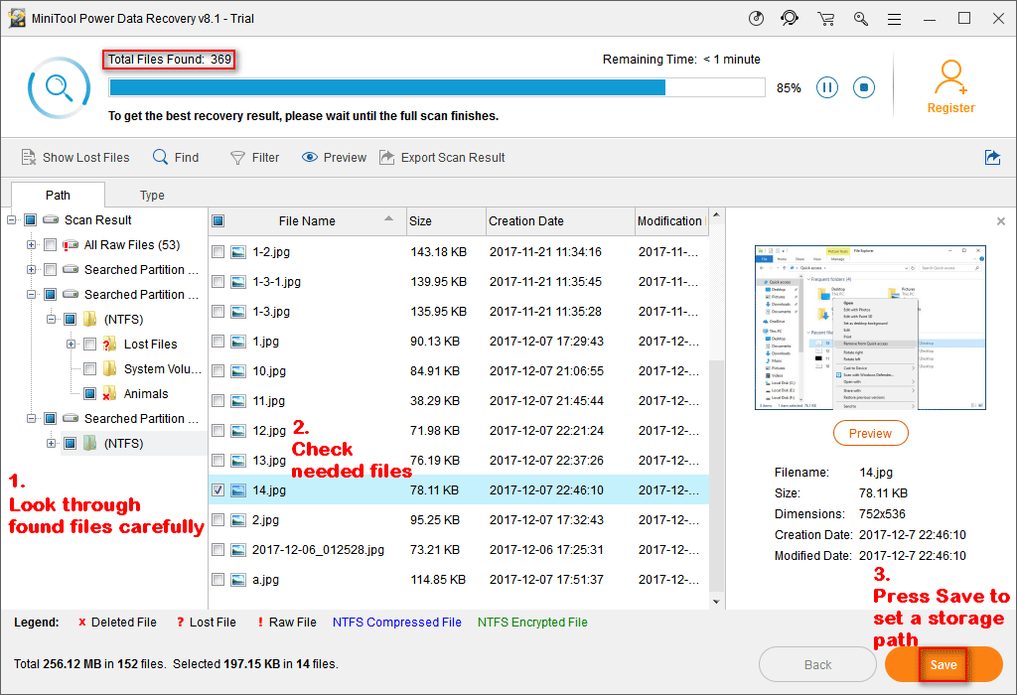This screenshot has width=1017, height=695.
Task: Click the magnifier scan icon beside the progress bar
Action: (59, 87)
